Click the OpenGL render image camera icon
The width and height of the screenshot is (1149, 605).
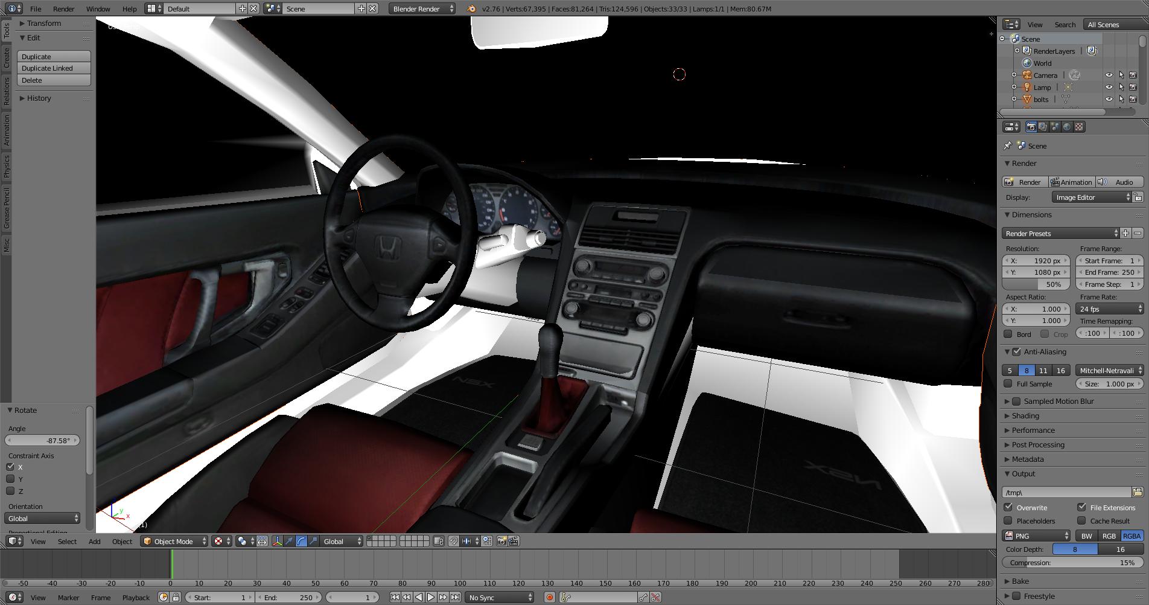click(501, 541)
